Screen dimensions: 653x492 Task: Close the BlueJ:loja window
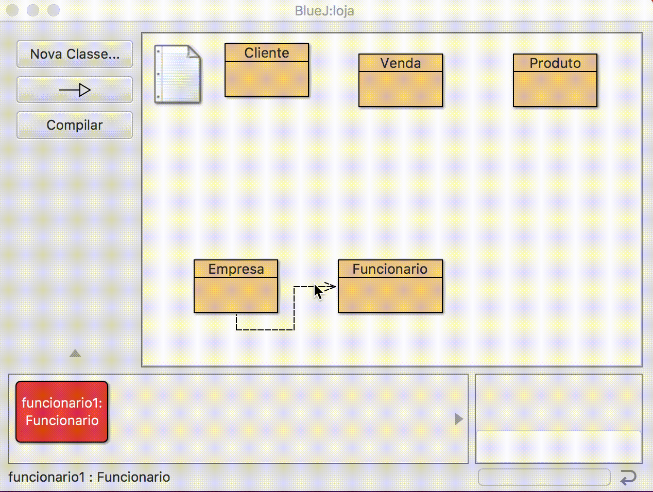pyautogui.click(x=13, y=10)
